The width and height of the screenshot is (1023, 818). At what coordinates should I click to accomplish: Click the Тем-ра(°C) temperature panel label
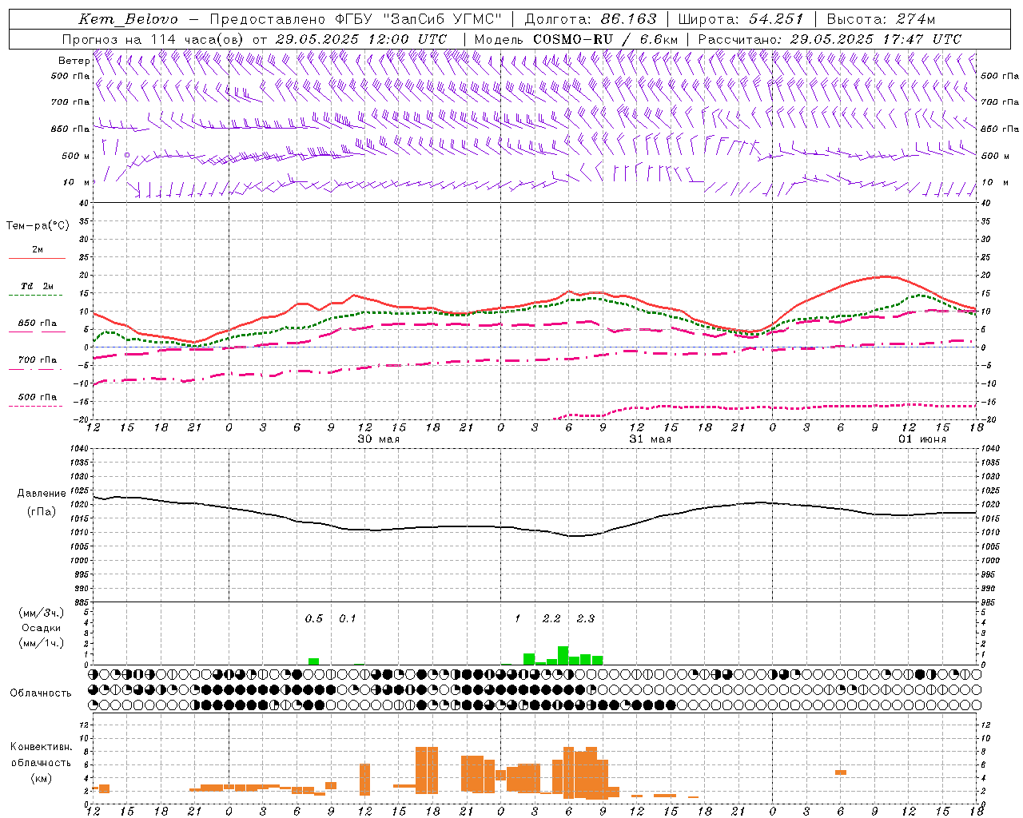coord(38,226)
